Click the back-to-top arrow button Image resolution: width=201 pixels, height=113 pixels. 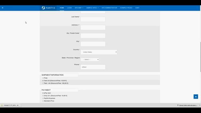point(196,97)
